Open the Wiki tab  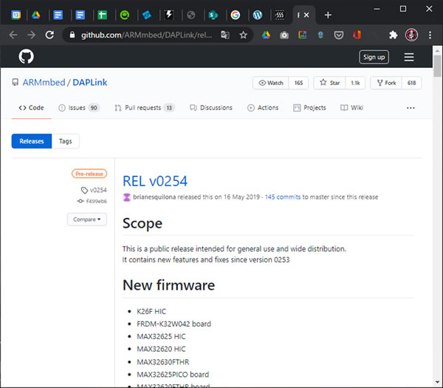[x=351, y=108]
